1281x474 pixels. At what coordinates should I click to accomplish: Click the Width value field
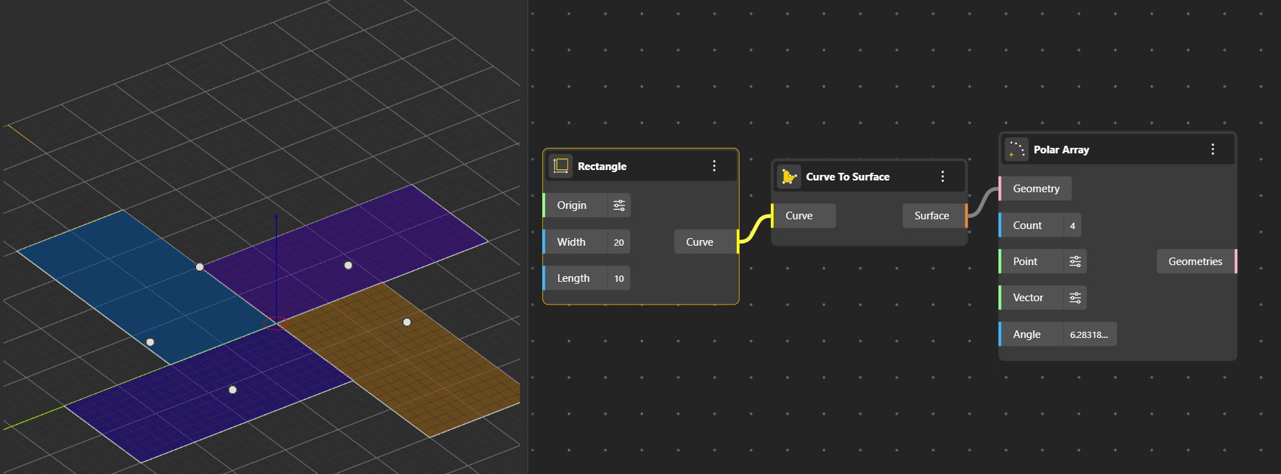[x=619, y=242]
